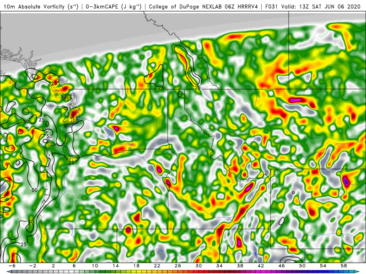Click the colorbar label '54'

tap(323, 266)
